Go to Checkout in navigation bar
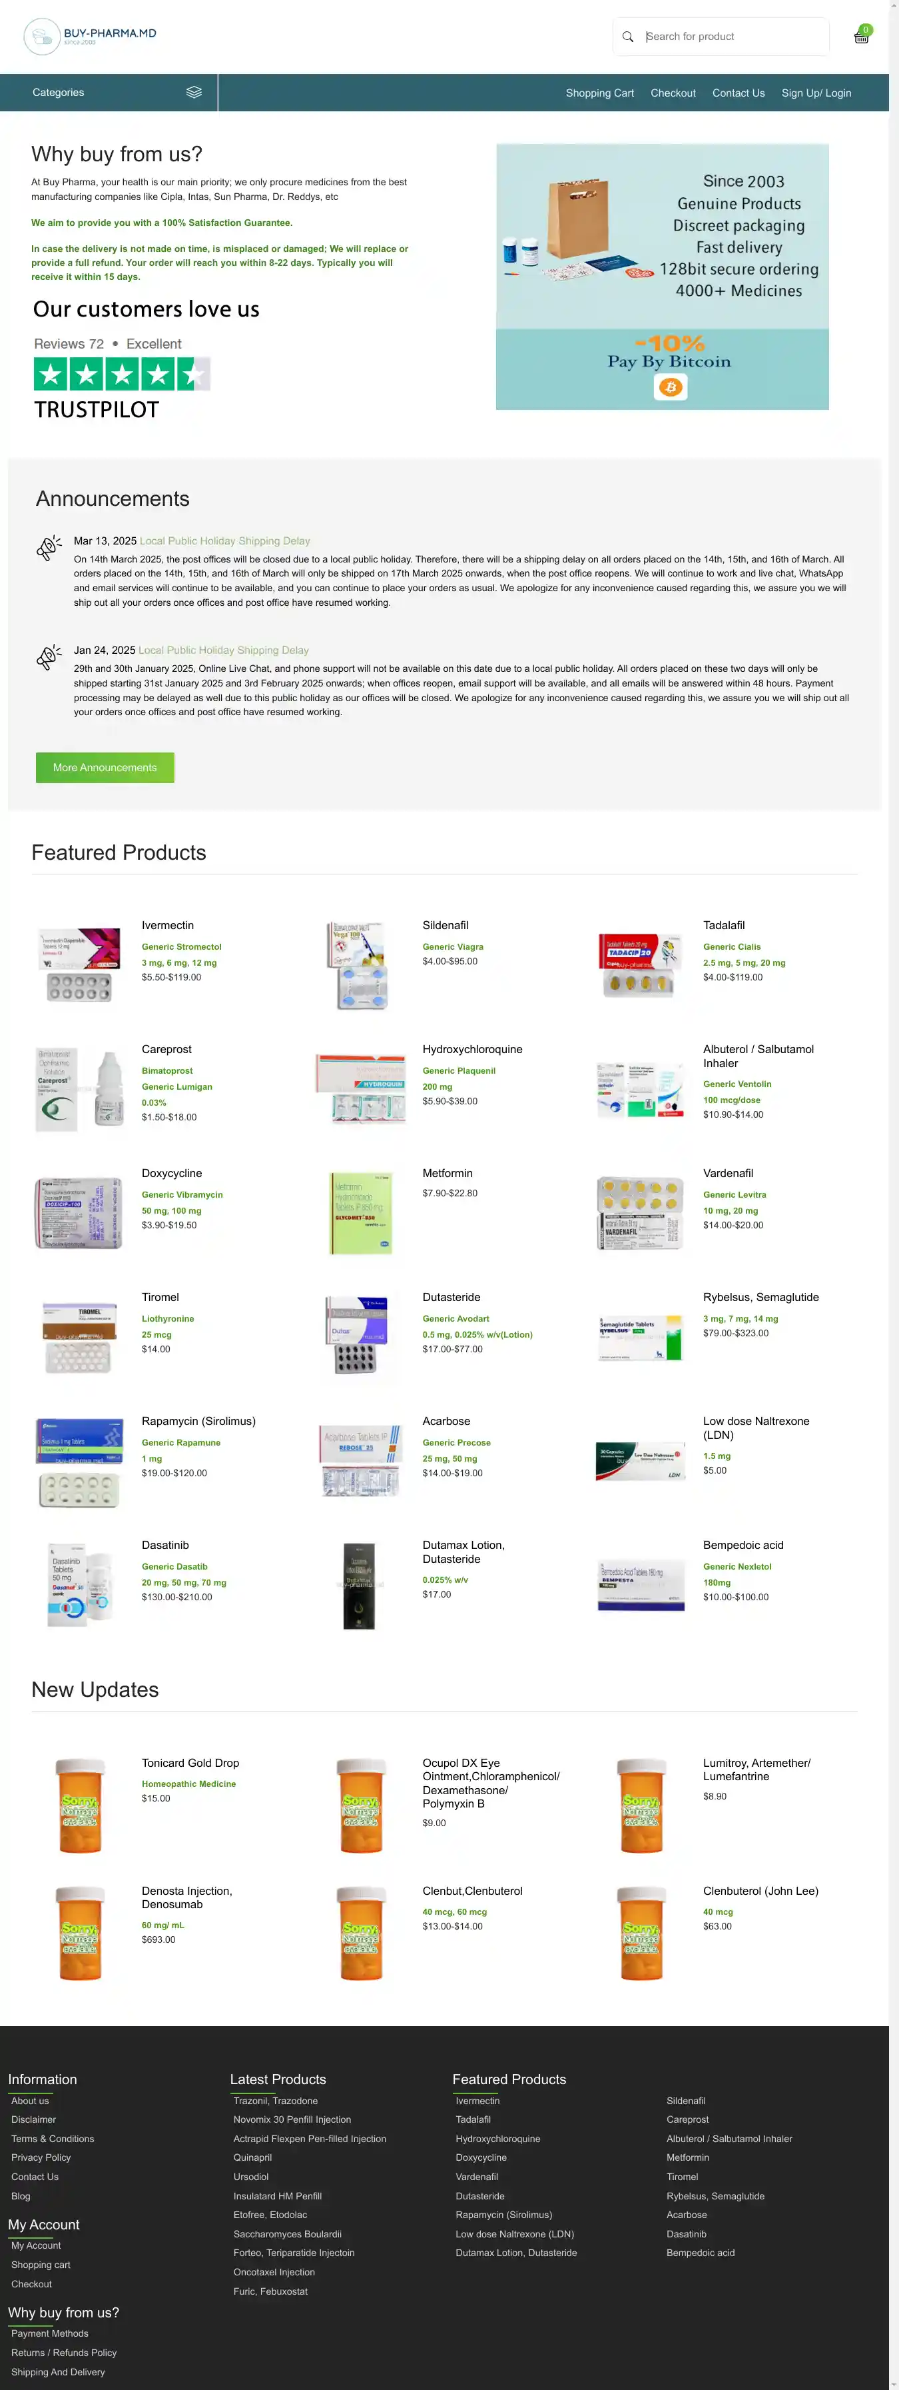This screenshot has height=2390, width=899. pyautogui.click(x=673, y=93)
